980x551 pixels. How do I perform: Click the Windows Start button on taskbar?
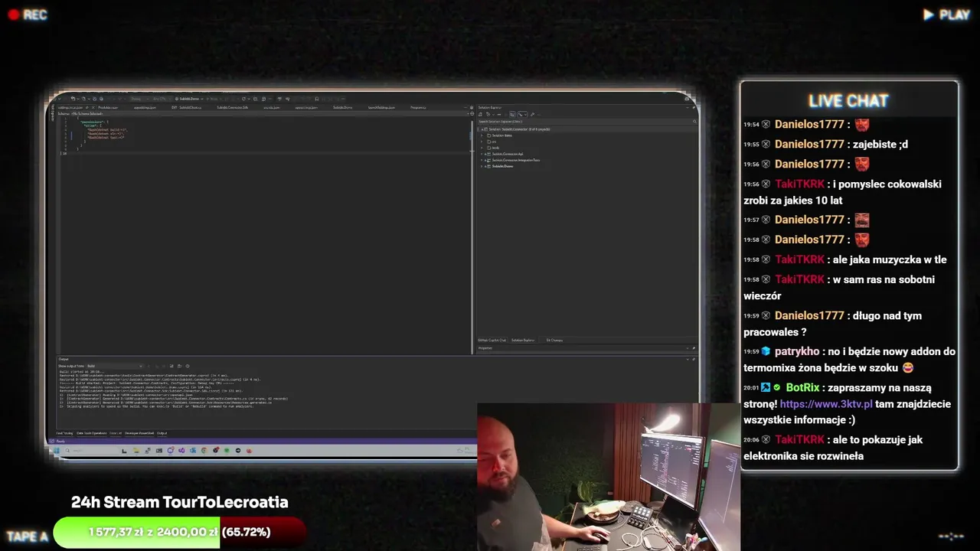point(57,450)
